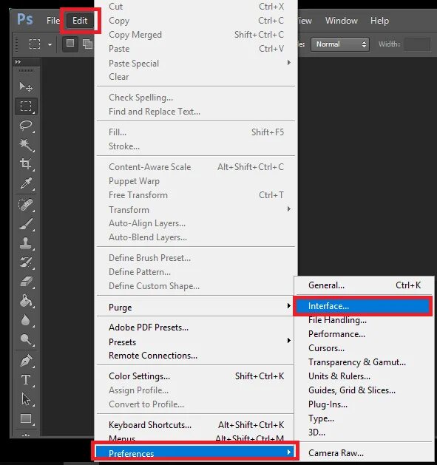The image size is (437, 465).
Task: Select the Rectangular Marquee tool in toolbox
Action: [x=26, y=106]
